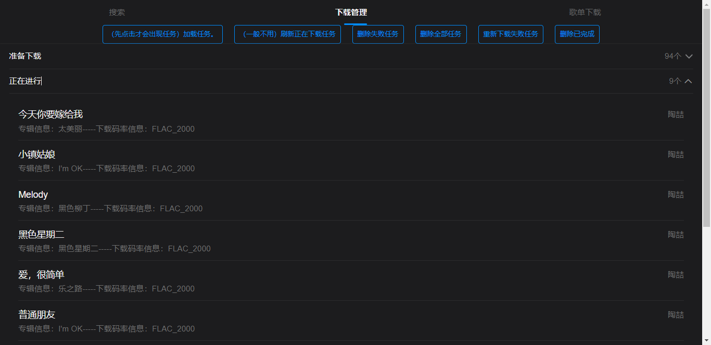
Task: Click the scrollbar up arrow
Action: tap(706, 4)
